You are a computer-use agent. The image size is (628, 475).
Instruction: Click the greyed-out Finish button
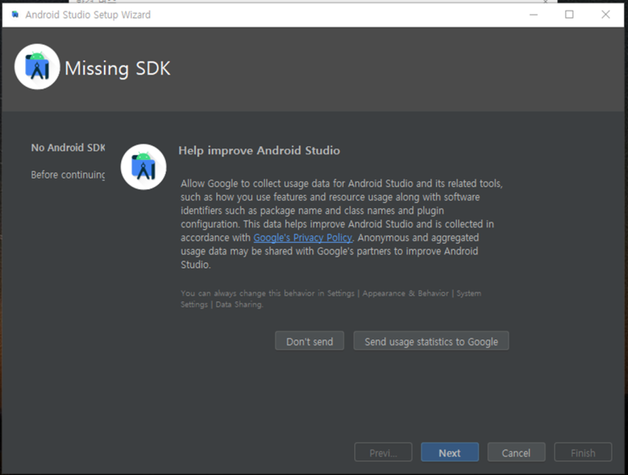pos(583,452)
